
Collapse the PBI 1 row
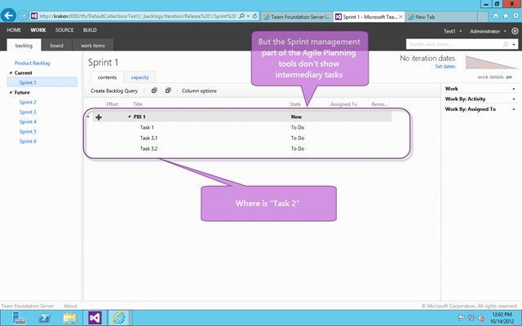(x=129, y=117)
